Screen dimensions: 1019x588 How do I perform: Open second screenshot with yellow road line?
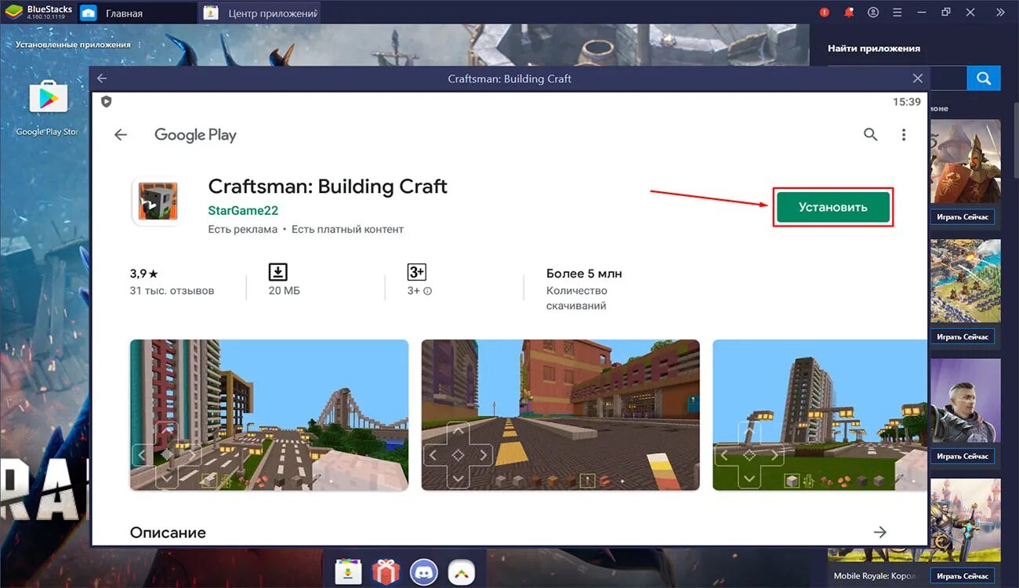pyautogui.click(x=560, y=415)
